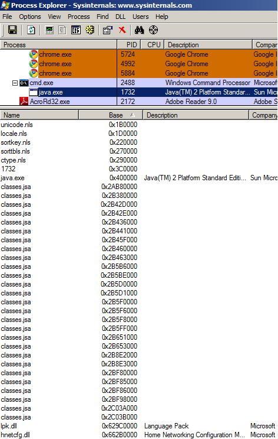This screenshot has width=278, height=439.
Task: Click the AcroRd32.exe Adobe icon
Action: point(24,102)
